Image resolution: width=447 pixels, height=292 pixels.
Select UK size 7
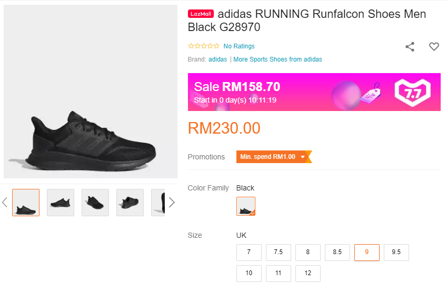(249, 253)
